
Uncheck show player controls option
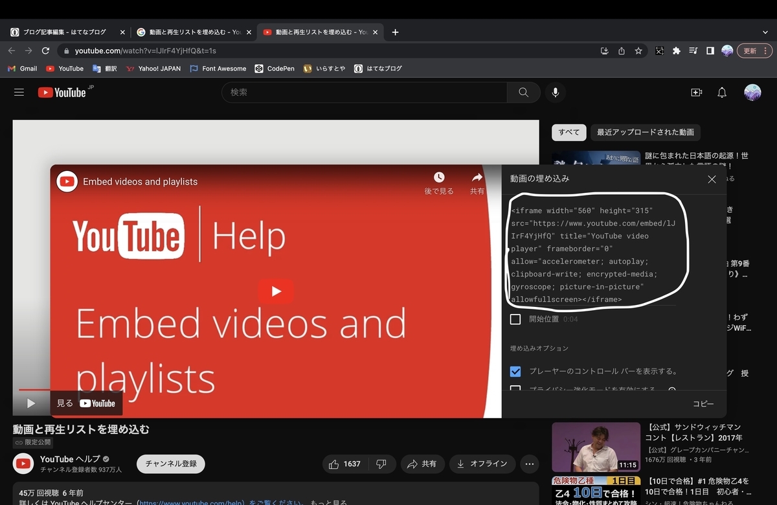coord(515,372)
